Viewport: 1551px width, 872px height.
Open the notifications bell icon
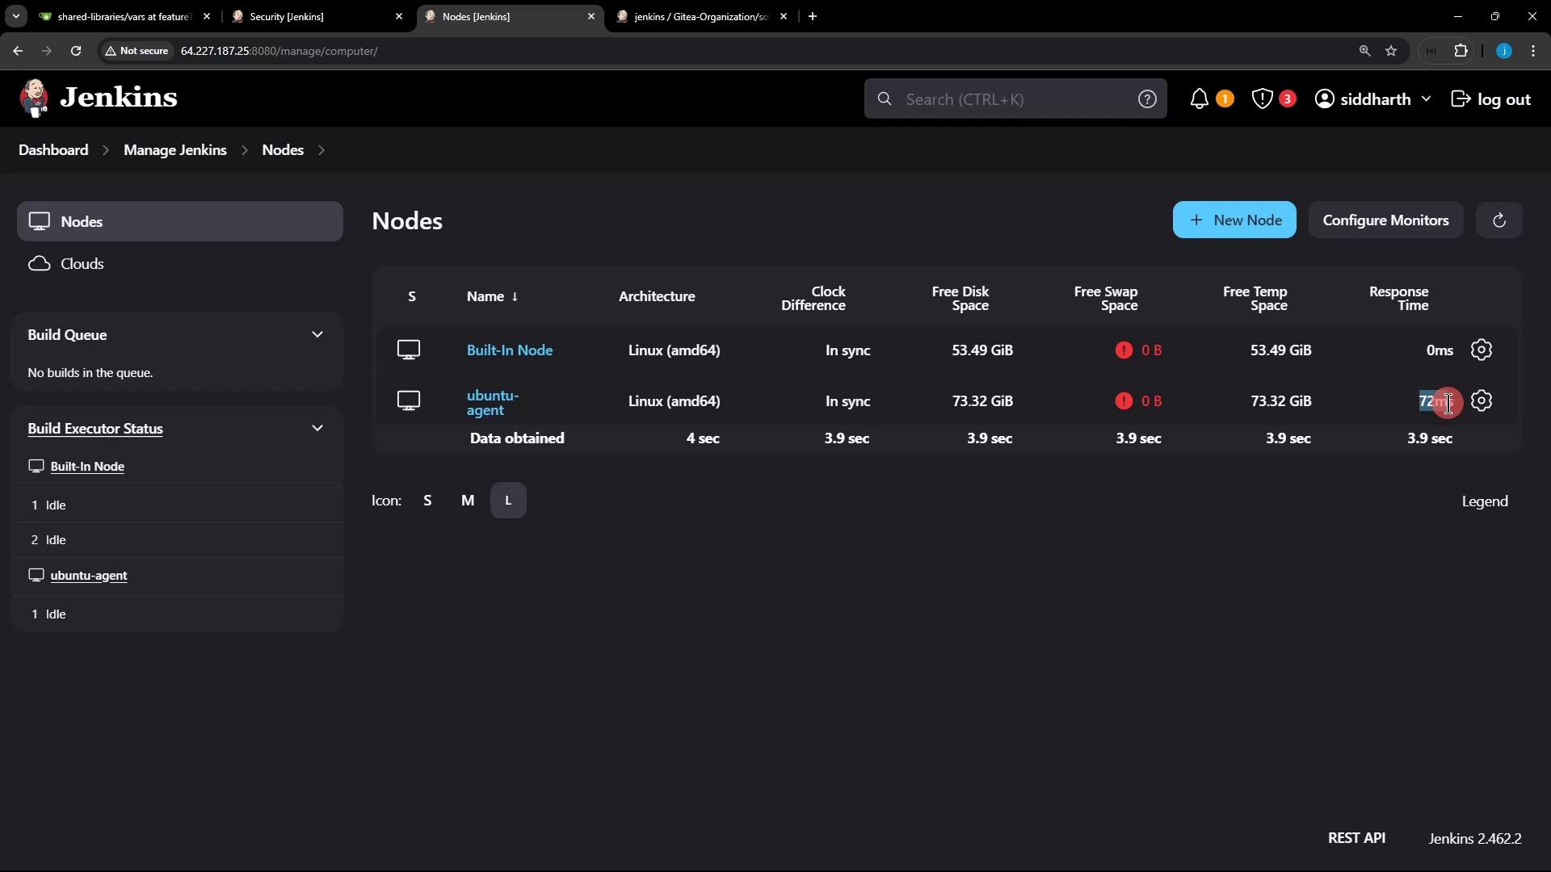click(x=1200, y=99)
